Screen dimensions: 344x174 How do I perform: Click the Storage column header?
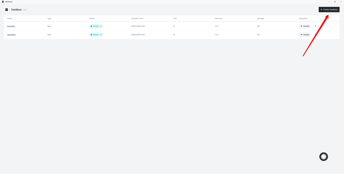260,18
